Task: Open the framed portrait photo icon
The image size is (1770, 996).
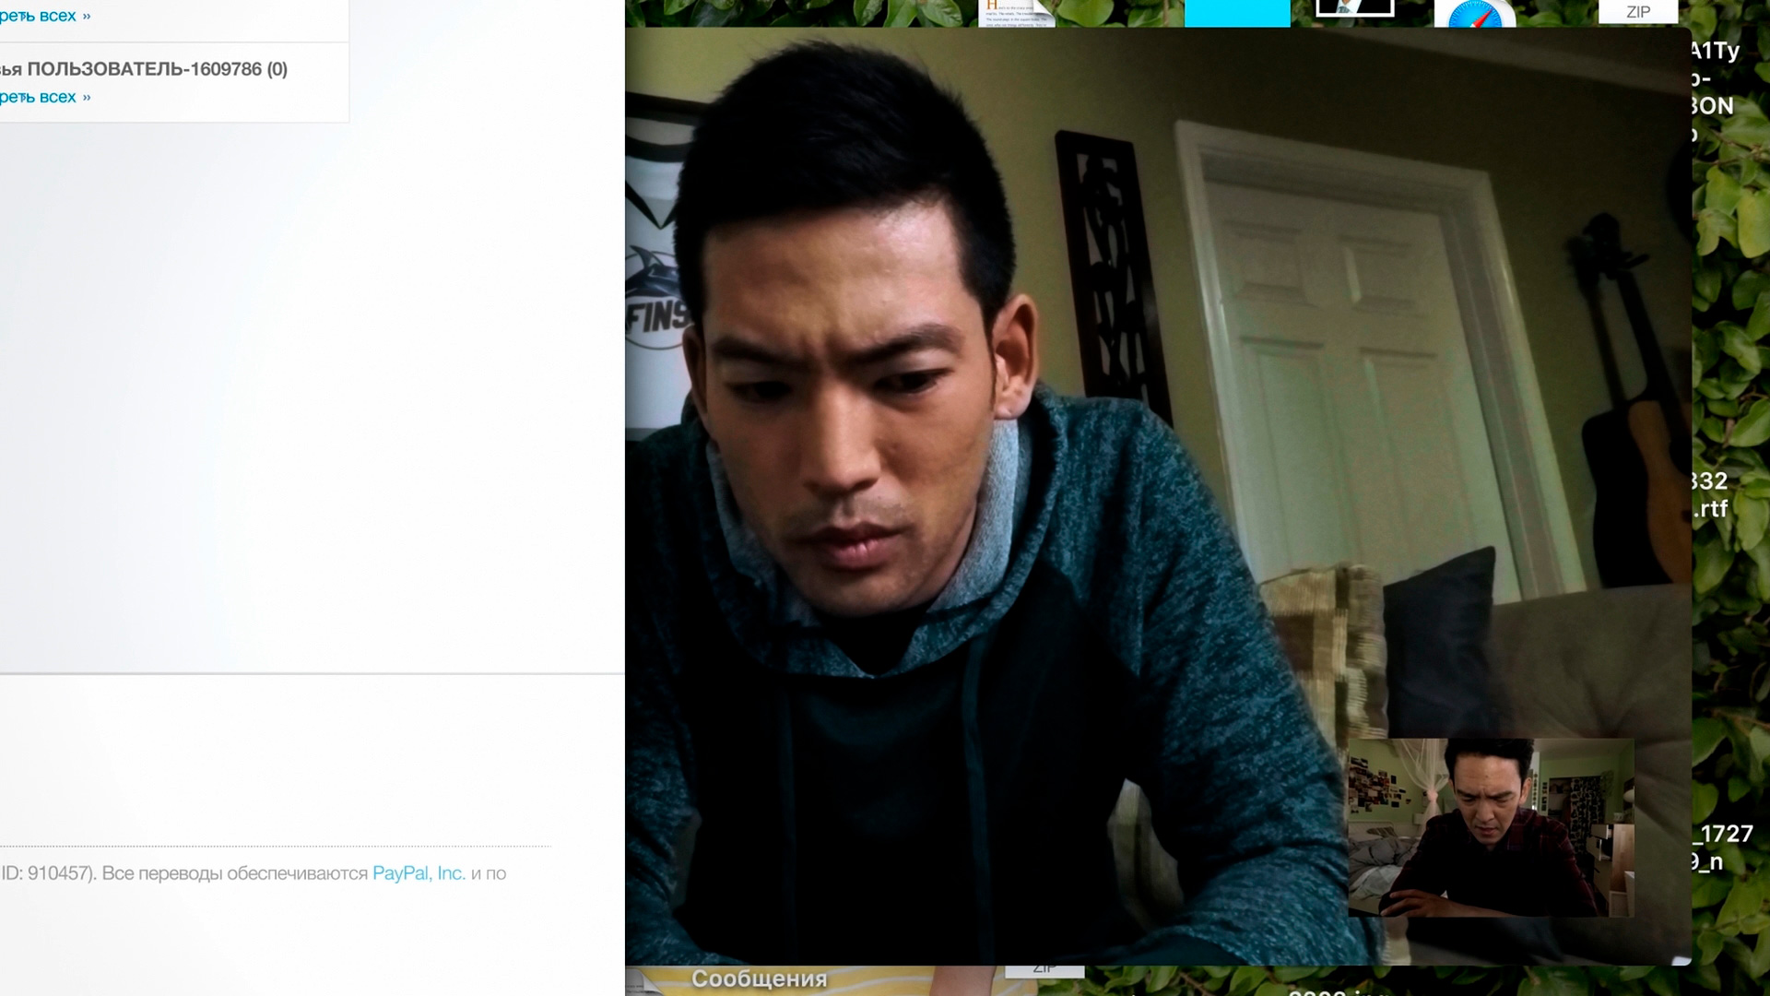Action: 1354,8
